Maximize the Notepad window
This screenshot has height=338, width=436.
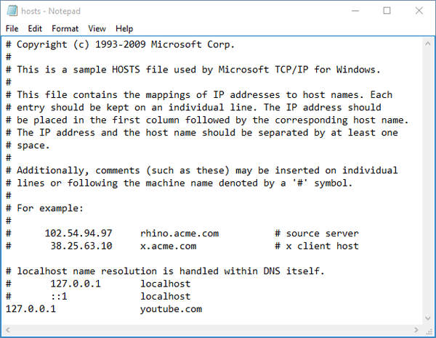click(x=387, y=11)
